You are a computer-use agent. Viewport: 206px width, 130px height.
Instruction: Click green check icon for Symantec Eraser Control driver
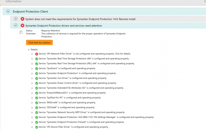click(37, 83)
